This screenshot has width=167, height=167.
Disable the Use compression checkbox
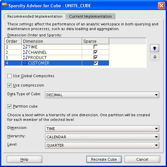[x=9, y=85]
